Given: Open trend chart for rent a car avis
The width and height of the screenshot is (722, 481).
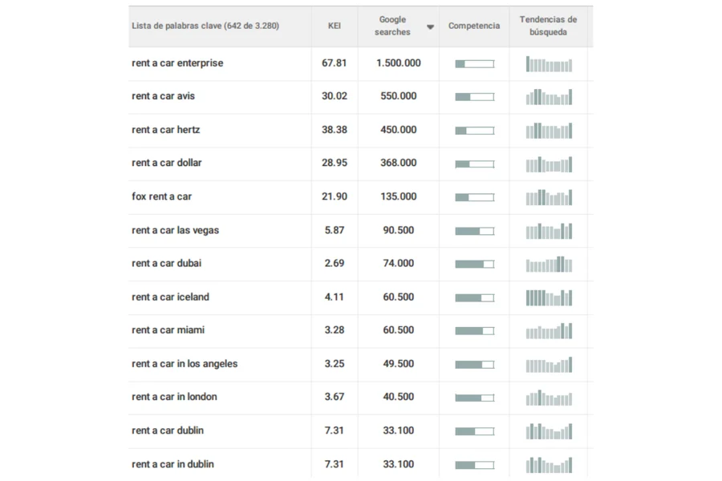Looking at the screenshot, I should (549, 97).
